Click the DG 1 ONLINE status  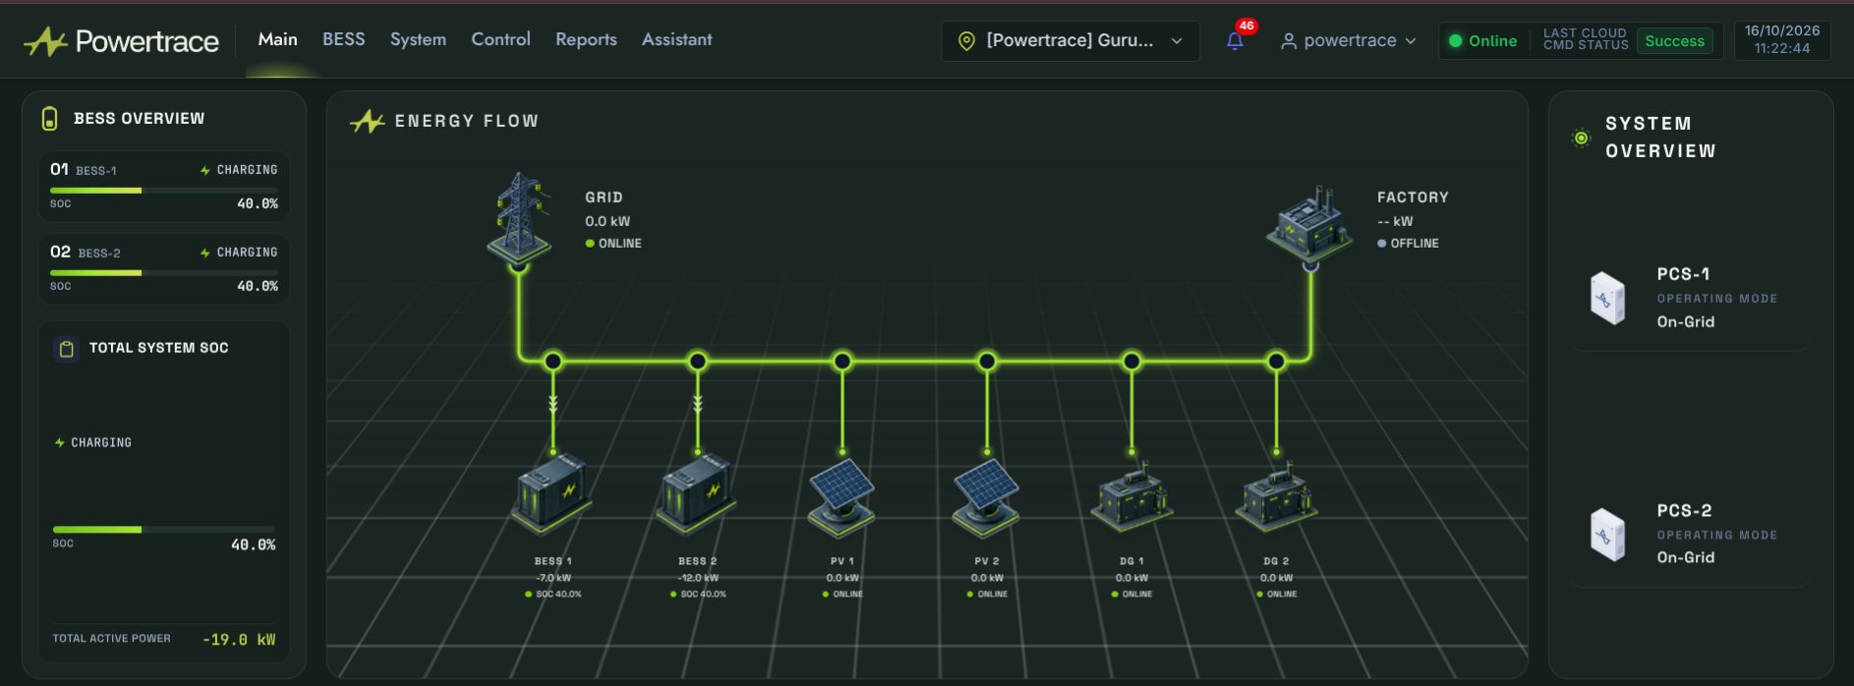click(x=1131, y=595)
